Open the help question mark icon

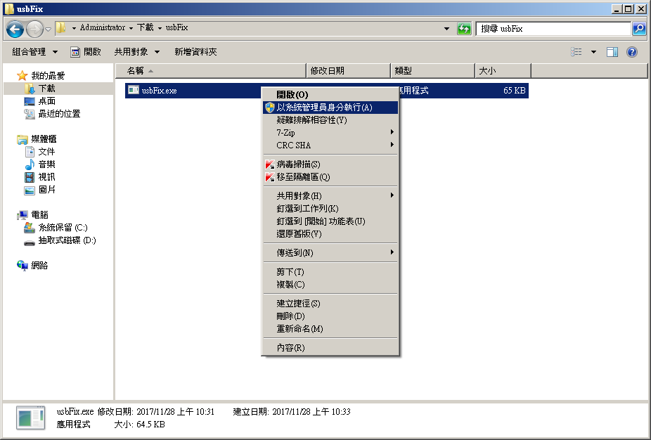(631, 52)
